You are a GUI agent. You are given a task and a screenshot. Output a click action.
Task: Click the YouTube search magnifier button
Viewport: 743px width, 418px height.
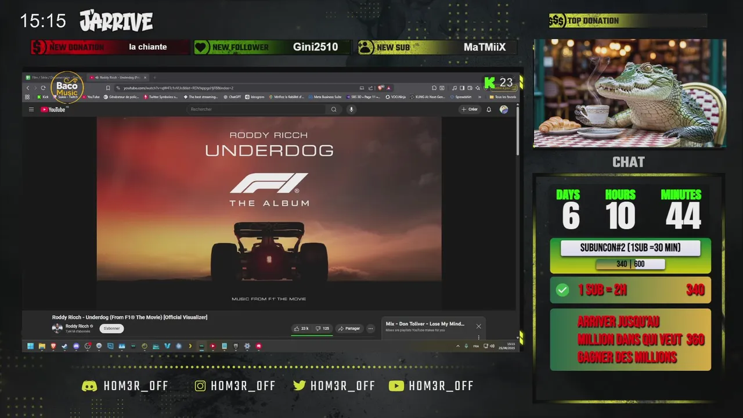[x=334, y=109]
